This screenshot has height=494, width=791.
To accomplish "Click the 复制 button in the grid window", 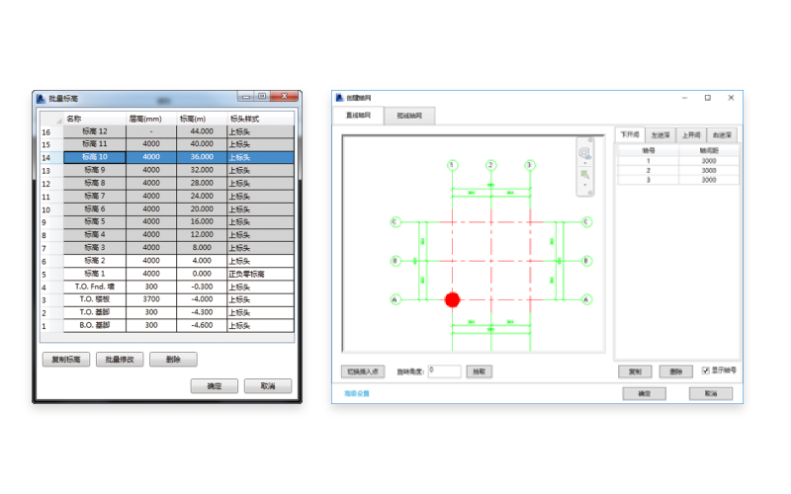I will pyautogui.click(x=635, y=371).
